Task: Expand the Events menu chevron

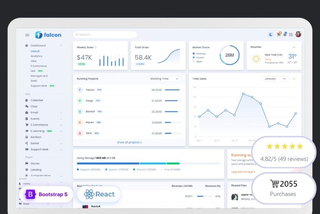Action: (x=61, y=119)
